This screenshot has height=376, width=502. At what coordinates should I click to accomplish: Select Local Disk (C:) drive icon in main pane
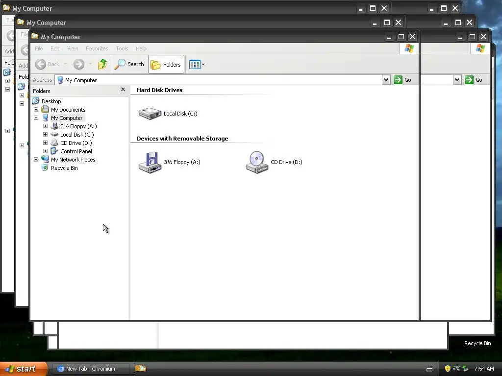150,114
